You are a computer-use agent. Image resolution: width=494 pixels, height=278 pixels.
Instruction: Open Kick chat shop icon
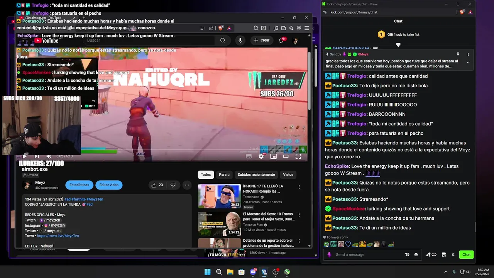click(444, 255)
